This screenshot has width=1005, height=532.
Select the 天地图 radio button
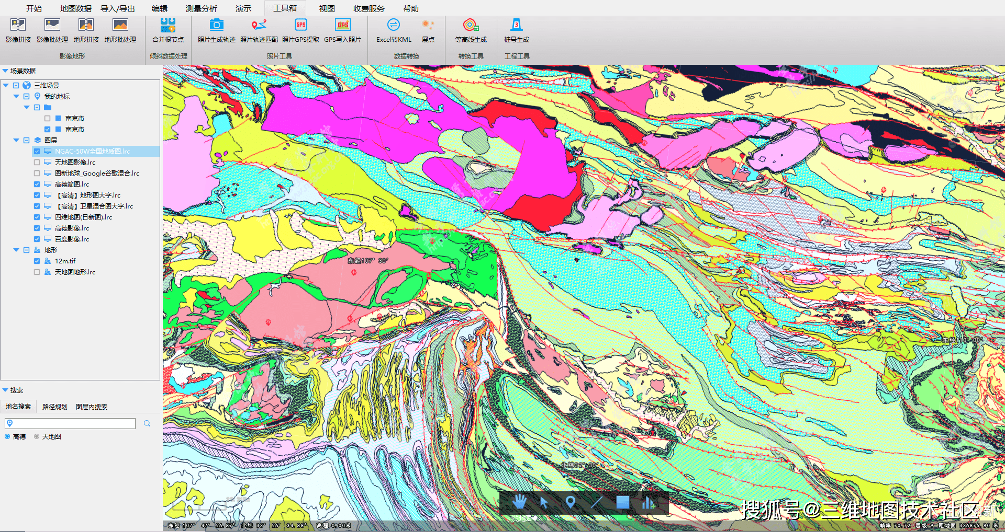point(37,436)
